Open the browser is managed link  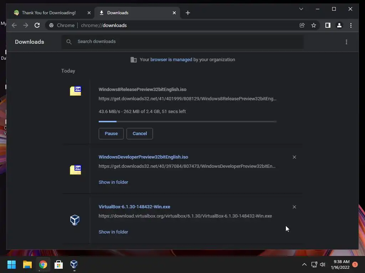click(171, 59)
